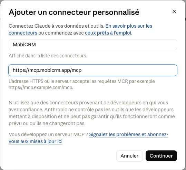
Task: Click the 'Ajouter un connecteur personnalisé' heading
Action: click(x=74, y=12)
